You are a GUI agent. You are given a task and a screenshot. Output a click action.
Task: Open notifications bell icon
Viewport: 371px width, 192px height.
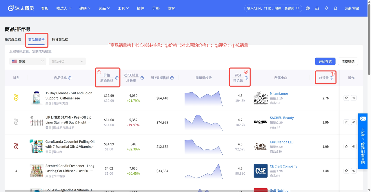[336, 8]
